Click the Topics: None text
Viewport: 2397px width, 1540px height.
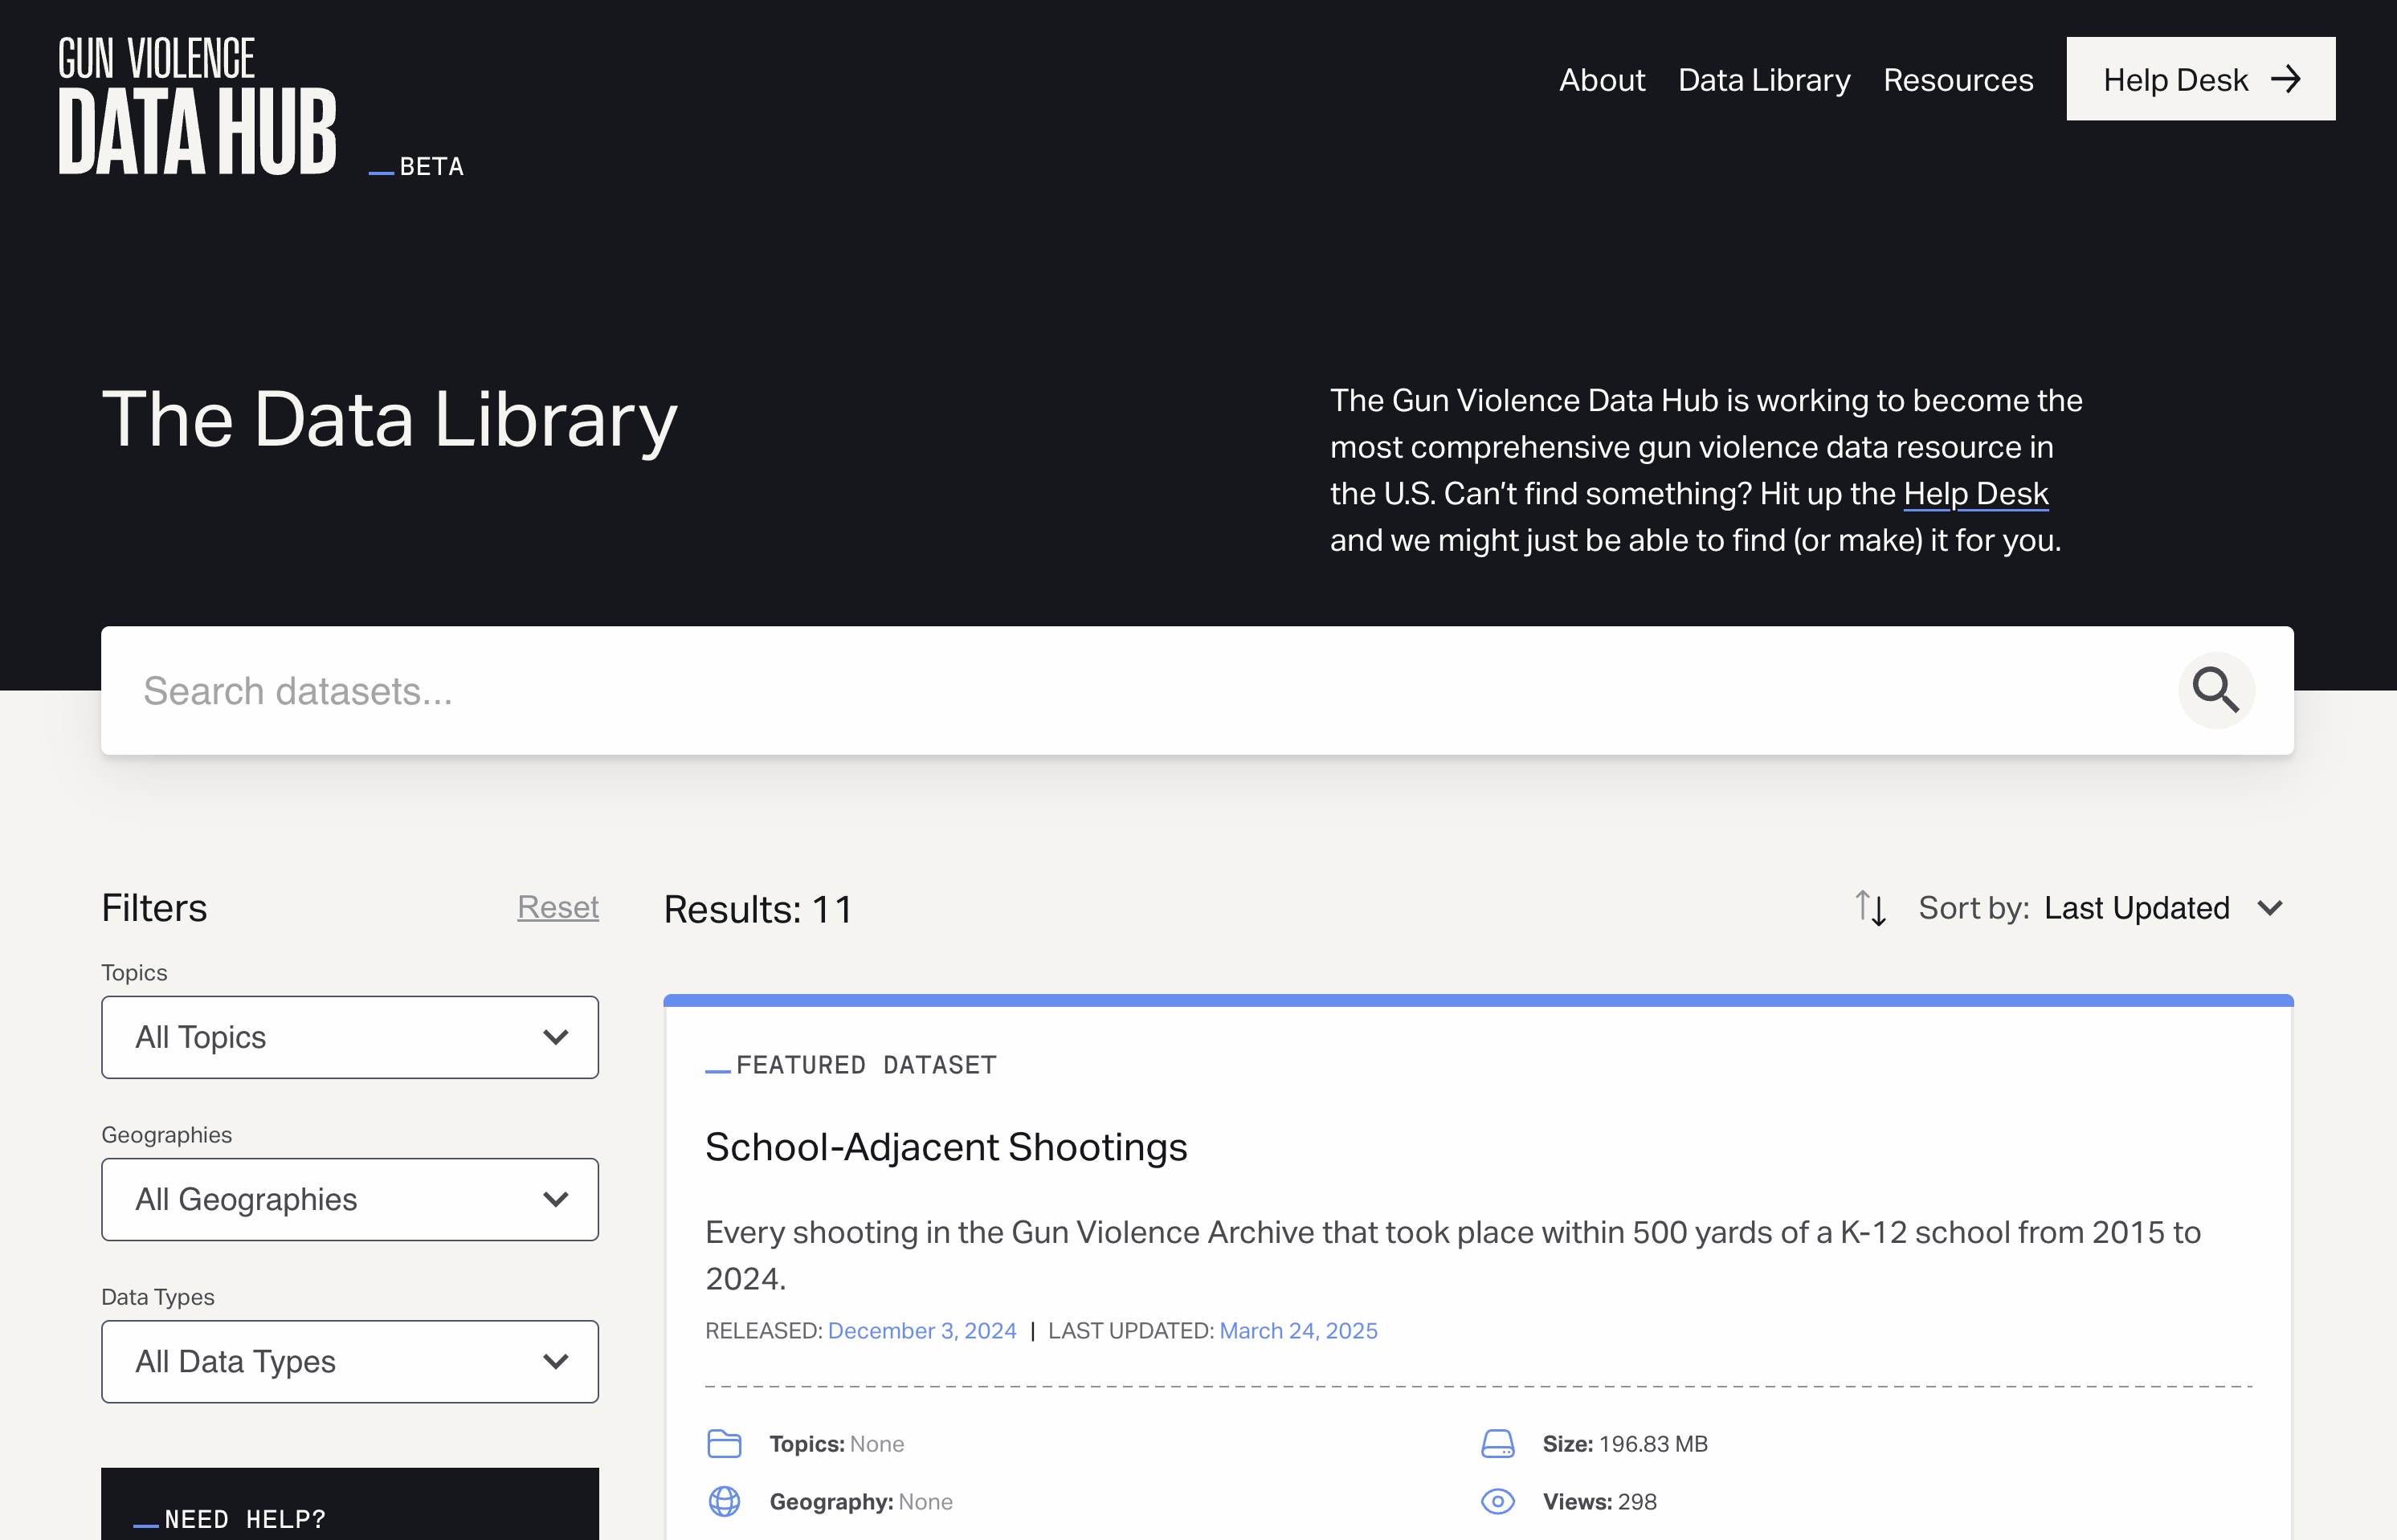point(836,1444)
